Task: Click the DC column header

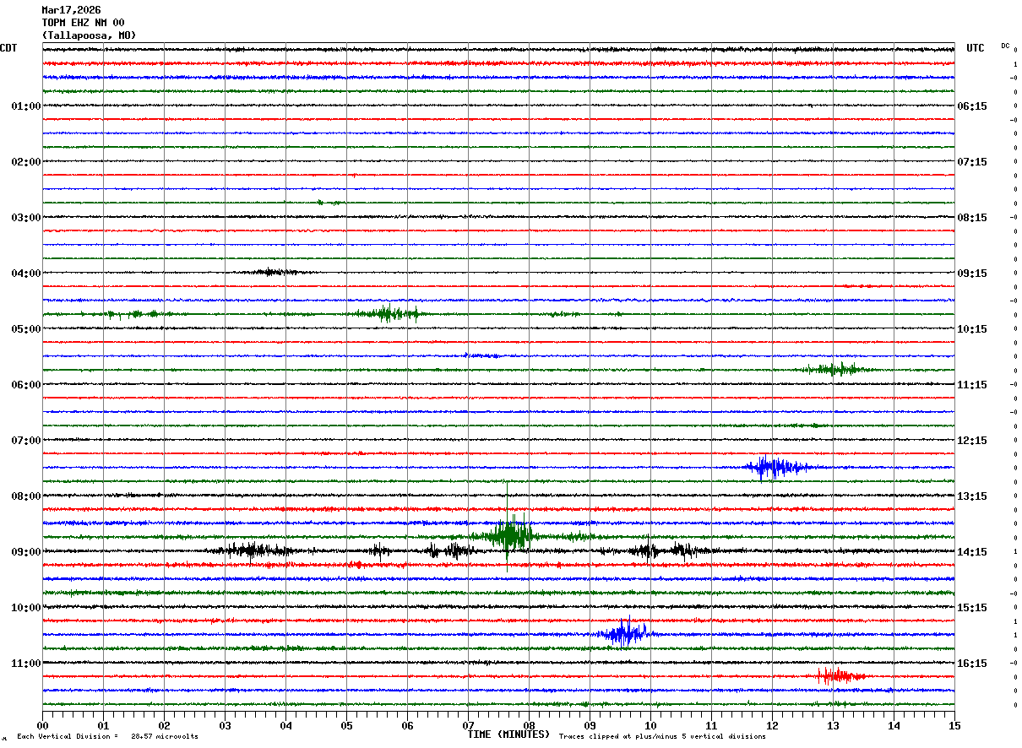Action: point(1005,46)
